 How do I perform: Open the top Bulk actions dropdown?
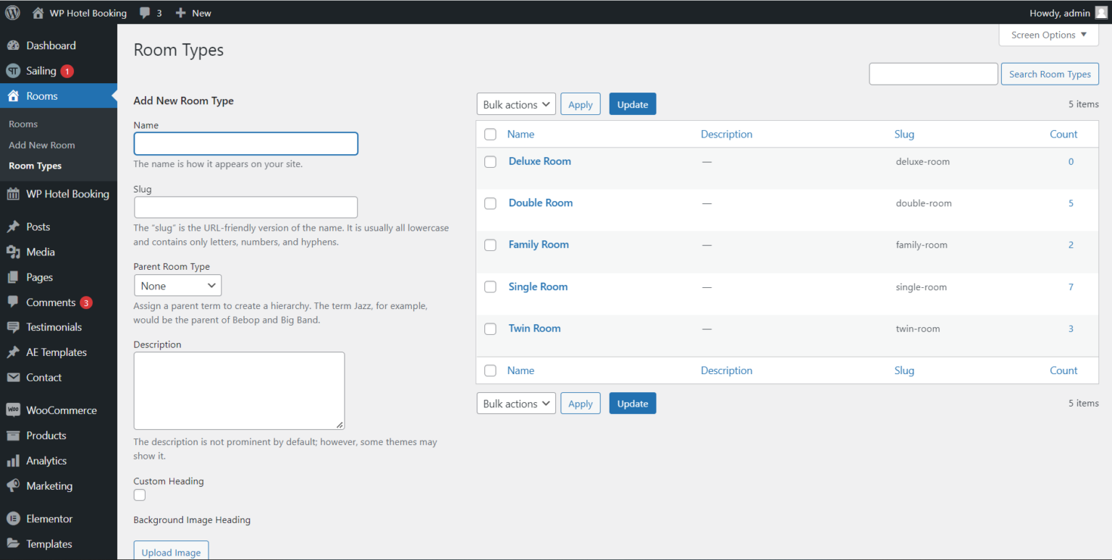click(x=516, y=104)
